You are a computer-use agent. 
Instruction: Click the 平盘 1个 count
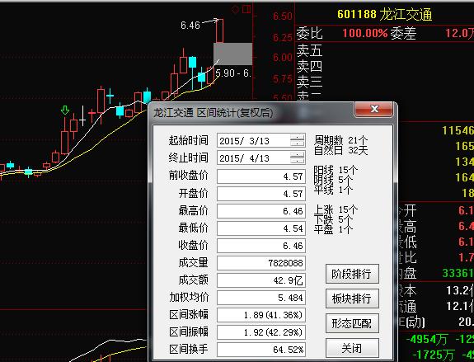(333, 229)
